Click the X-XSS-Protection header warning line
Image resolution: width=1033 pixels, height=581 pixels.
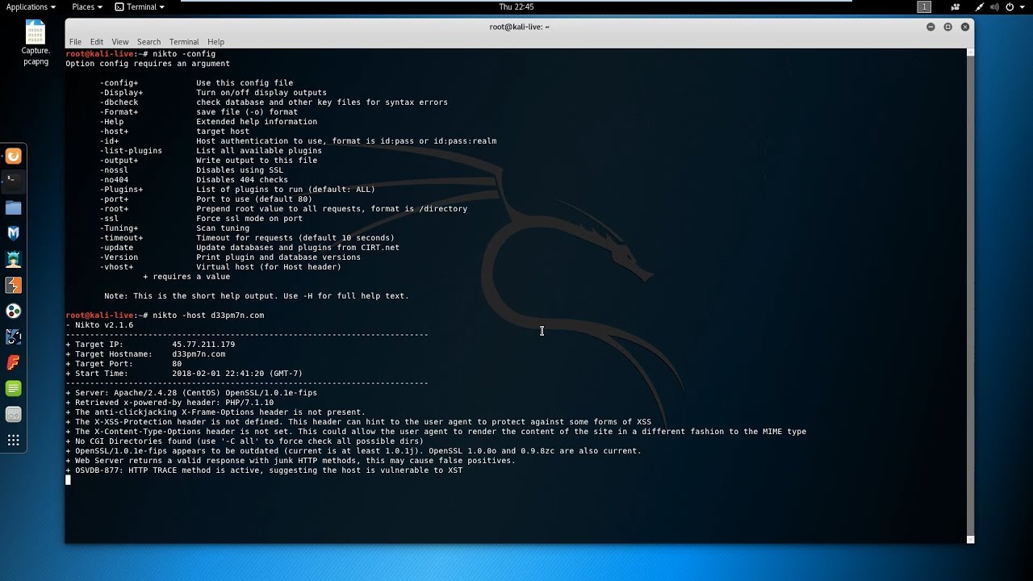pos(358,422)
